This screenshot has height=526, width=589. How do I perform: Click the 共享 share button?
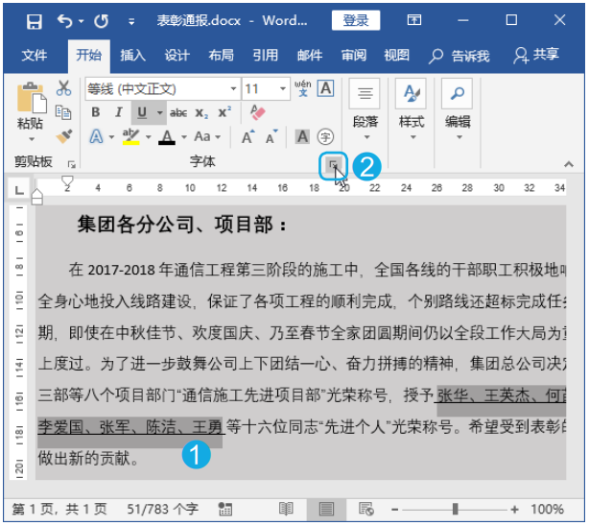(537, 55)
